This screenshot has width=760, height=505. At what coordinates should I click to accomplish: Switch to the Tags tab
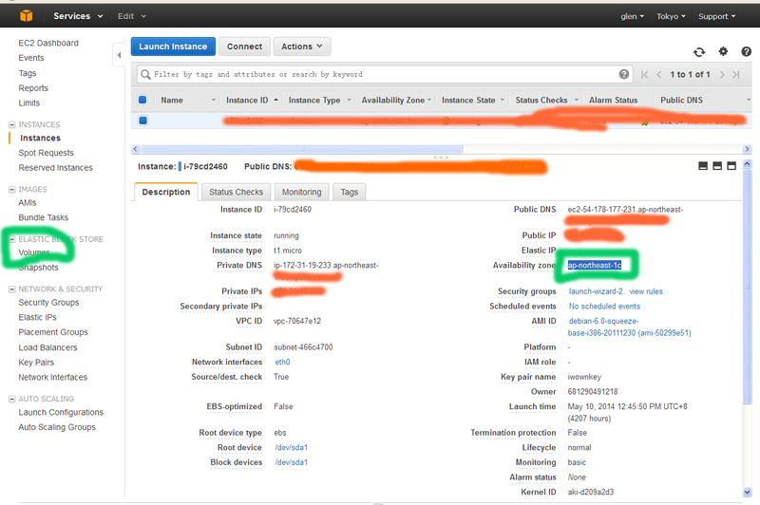tap(349, 192)
